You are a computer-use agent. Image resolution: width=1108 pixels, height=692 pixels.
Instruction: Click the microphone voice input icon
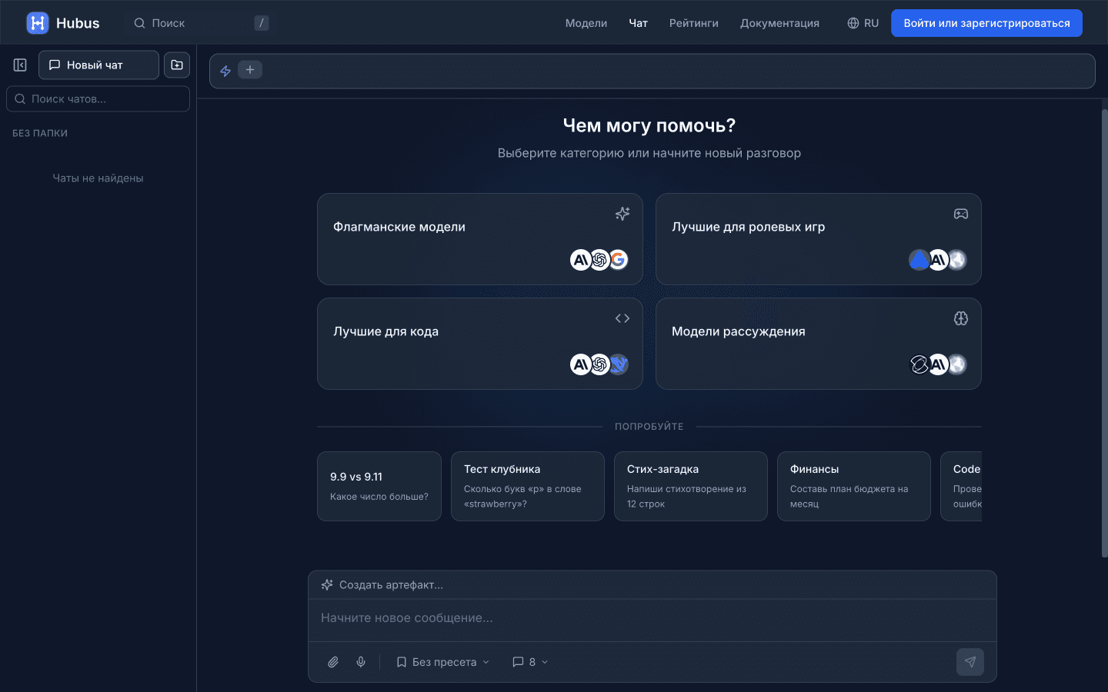click(x=361, y=662)
